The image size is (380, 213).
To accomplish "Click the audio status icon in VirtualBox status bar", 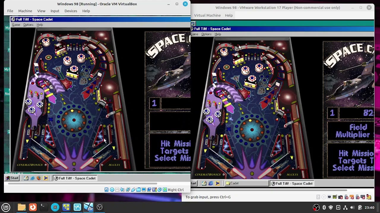I will pyautogui.click(x=123, y=190).
